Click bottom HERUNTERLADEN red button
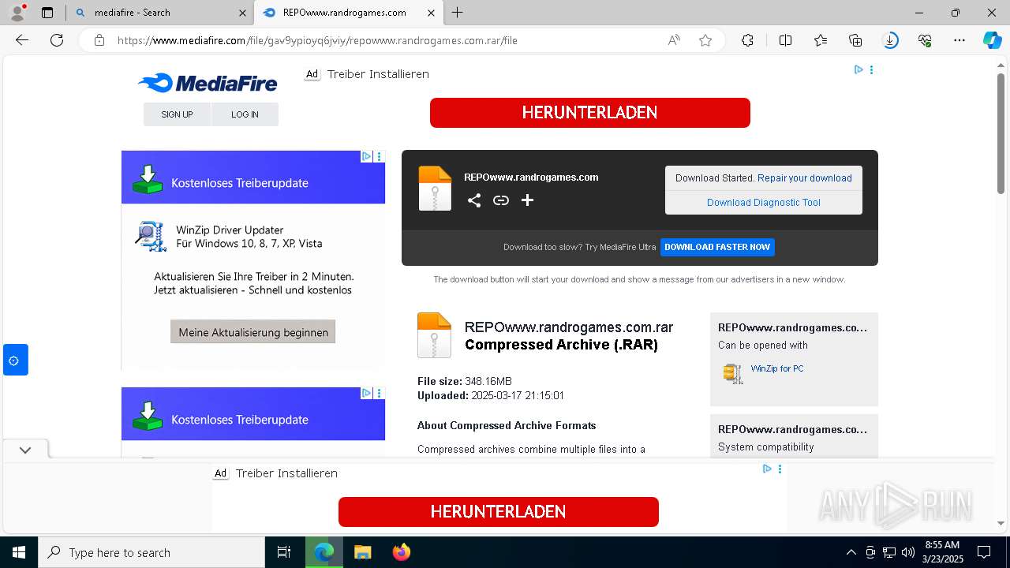Viewport: 1010px width, 568px height. point(498,511)
